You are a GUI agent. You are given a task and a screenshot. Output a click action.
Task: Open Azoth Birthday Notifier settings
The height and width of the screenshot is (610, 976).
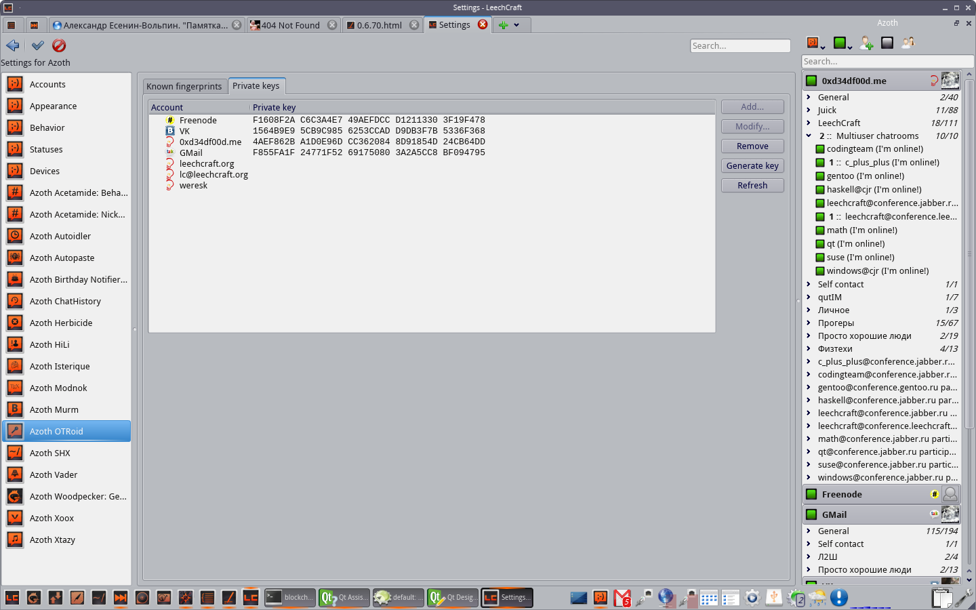click(66, 279)
